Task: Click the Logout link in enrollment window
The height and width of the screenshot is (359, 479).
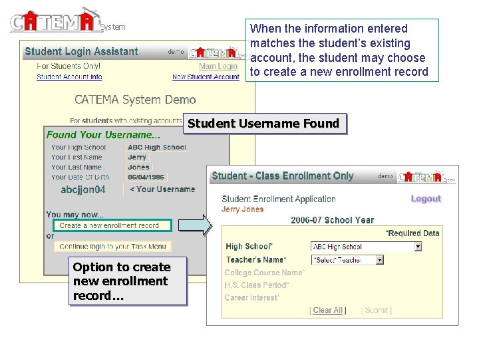Action: (426, 199)
